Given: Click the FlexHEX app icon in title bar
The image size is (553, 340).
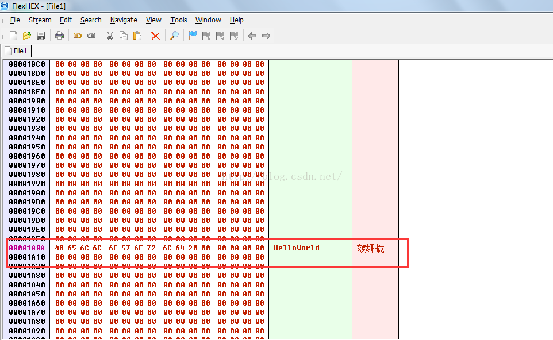Looking at the screenshot, I should (5, 6).
